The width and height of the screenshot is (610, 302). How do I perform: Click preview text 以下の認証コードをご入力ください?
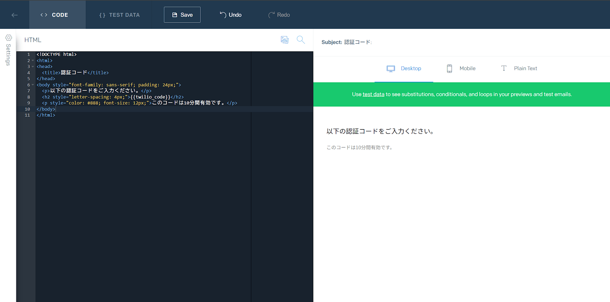coord(380,131)
